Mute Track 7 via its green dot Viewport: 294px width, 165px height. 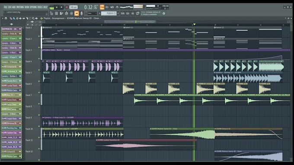(39, 103)
